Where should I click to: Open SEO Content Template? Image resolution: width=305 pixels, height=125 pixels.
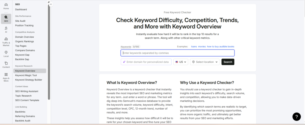pyautogui.click(x=27, y=100)
